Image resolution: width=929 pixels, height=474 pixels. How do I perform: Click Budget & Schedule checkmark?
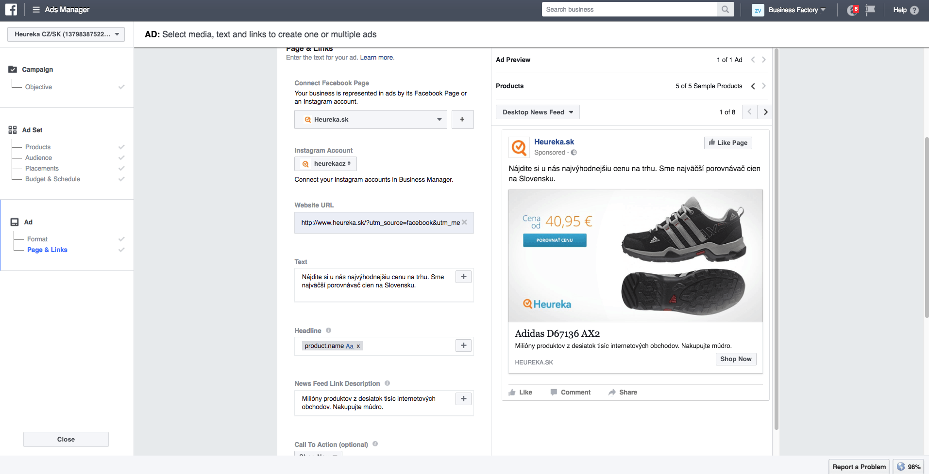point(121,179)
